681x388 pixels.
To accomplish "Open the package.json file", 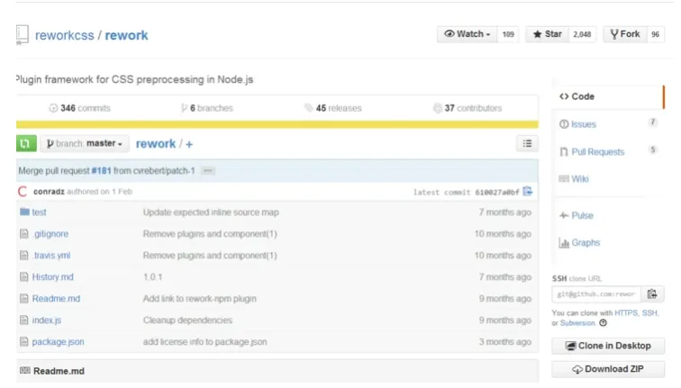I will 59,342.
